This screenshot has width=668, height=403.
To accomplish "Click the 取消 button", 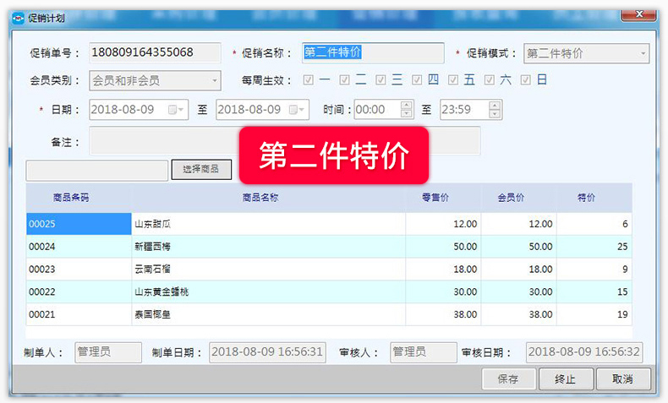I will click(623, 378).
